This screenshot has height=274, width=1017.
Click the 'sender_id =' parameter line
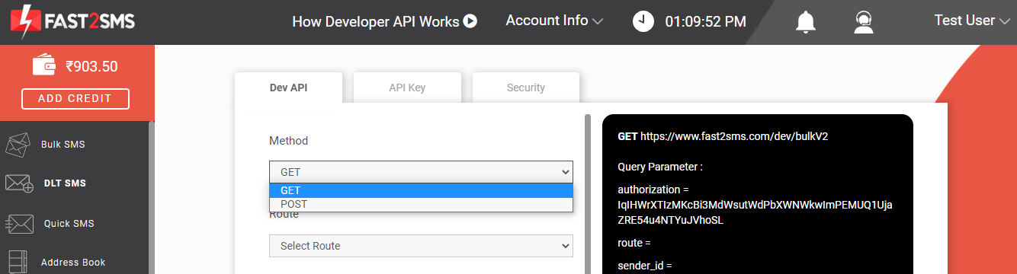click(x=644, y=266)
